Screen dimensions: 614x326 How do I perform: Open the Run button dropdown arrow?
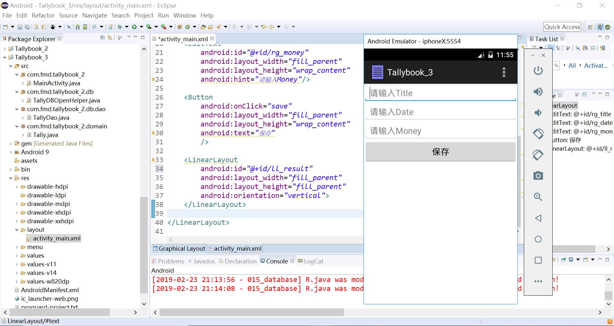[141, 27]
